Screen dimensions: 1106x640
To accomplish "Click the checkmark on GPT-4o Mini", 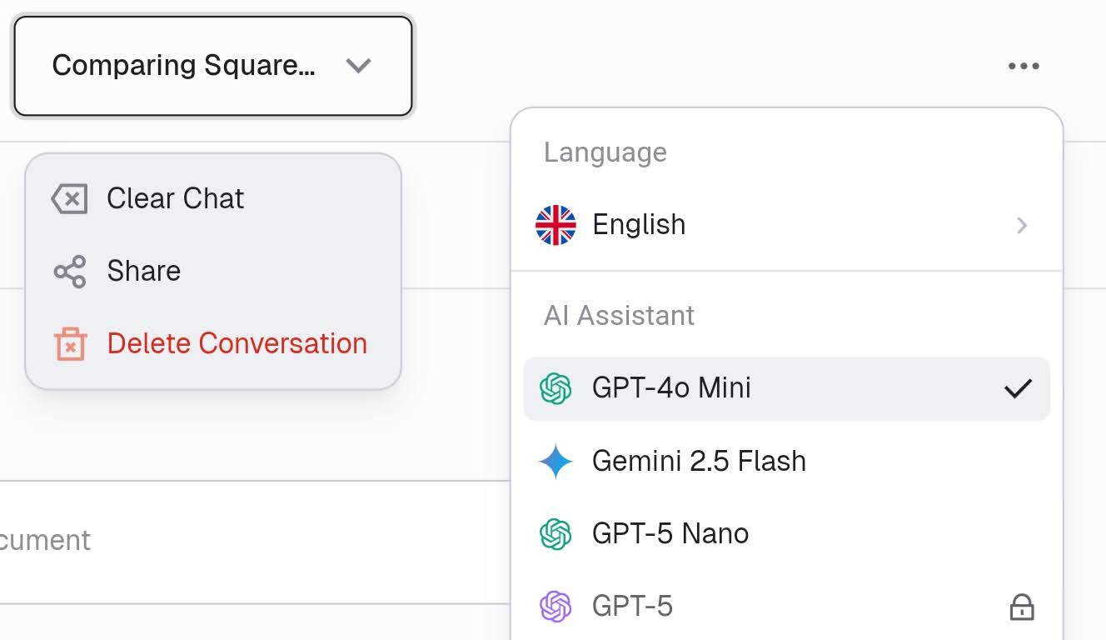I will pos(1018,388).
